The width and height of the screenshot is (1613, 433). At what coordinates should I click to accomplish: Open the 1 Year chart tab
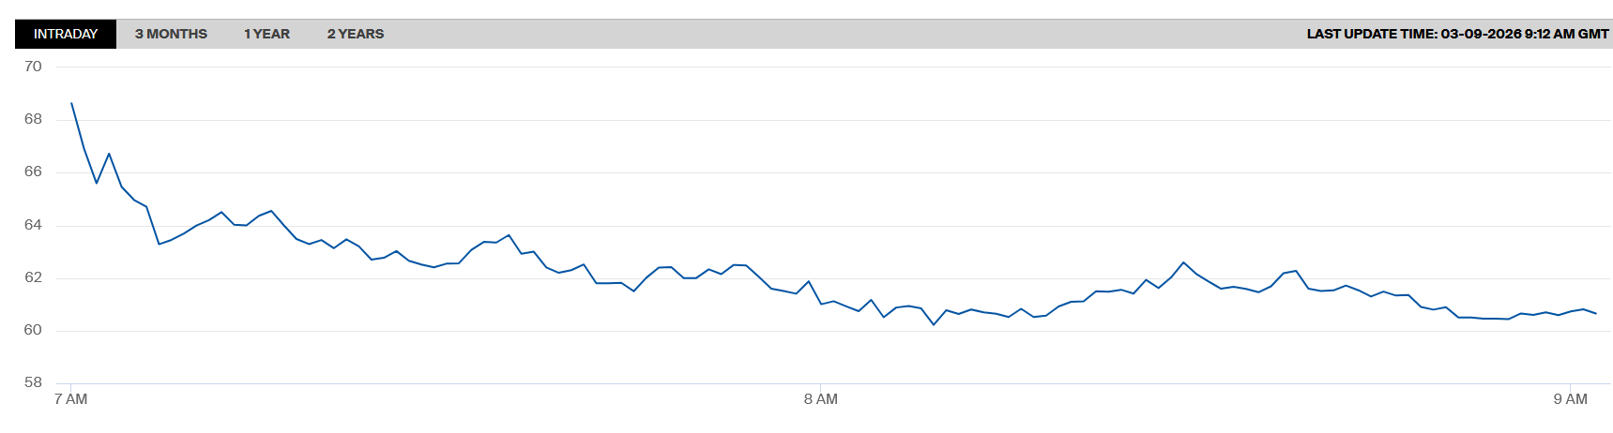(x=266, y=34)
